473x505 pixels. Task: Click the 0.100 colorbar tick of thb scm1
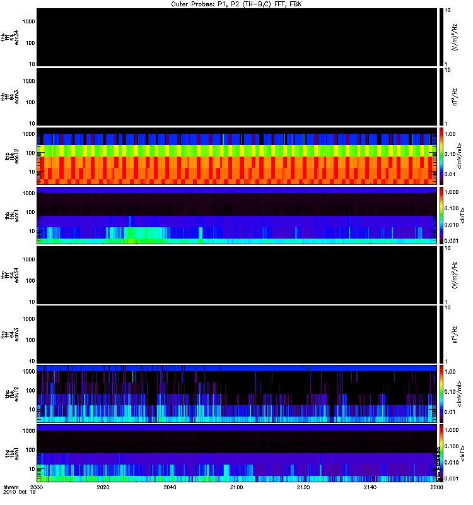pos(452,208)
